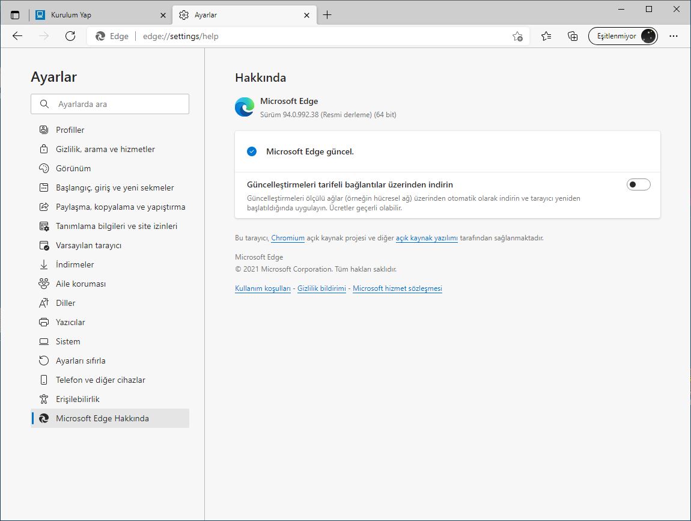Click the Erişilebilirlik accessibility icon
The height and width of the screenshot is (521, 691).
pyautogui.click(x=44, y=399)
